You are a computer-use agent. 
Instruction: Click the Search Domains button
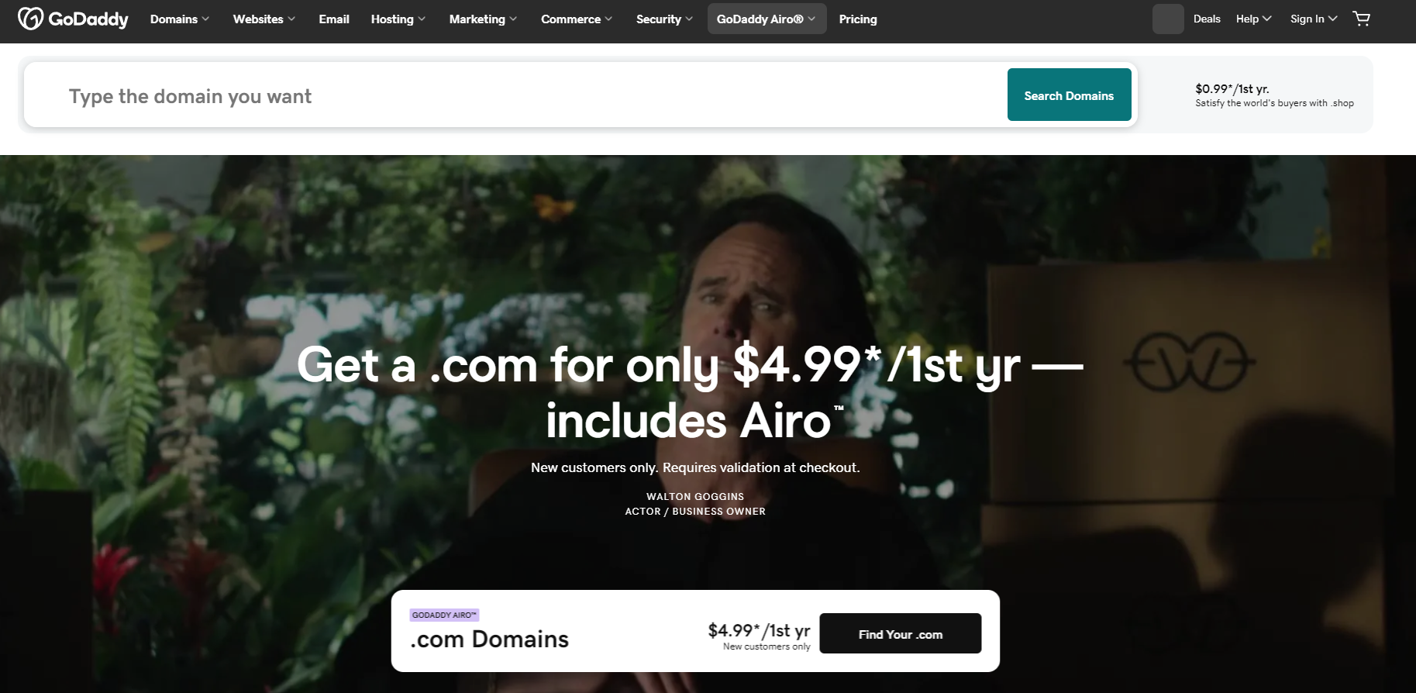1069,95
